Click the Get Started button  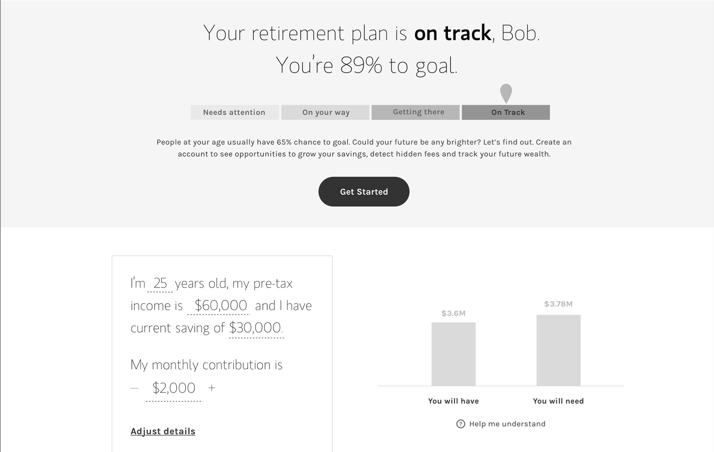coord(364,192)
